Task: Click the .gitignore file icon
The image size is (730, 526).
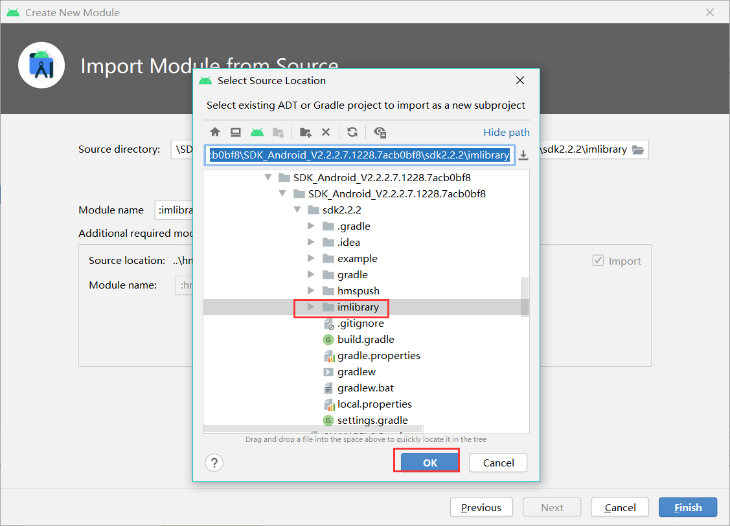Action: click(x=328, y=323)
